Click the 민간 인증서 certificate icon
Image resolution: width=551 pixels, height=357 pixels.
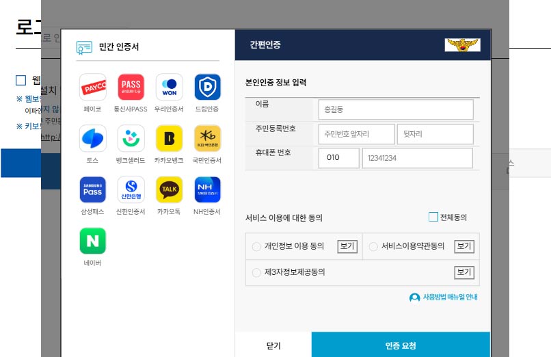pyautogui.click(x=84, y=47)
